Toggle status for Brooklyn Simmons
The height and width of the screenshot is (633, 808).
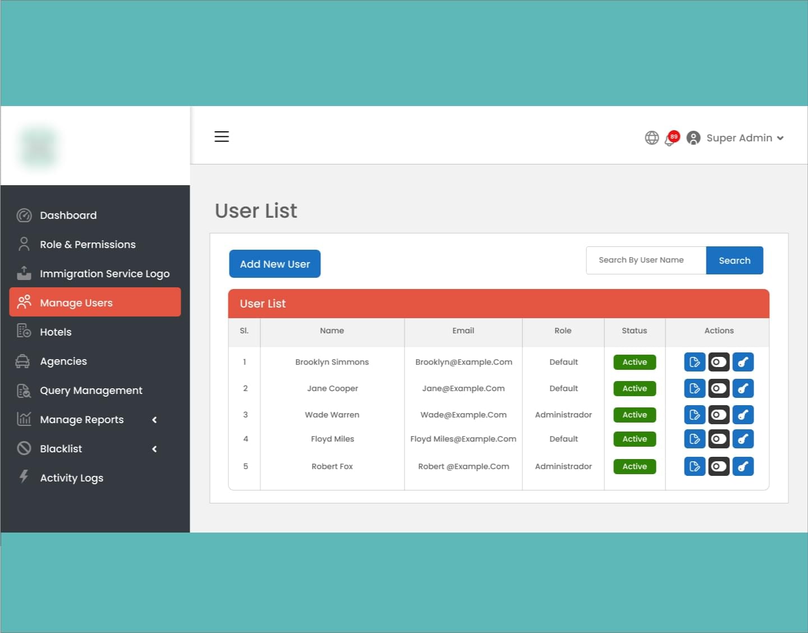point(719,362)
